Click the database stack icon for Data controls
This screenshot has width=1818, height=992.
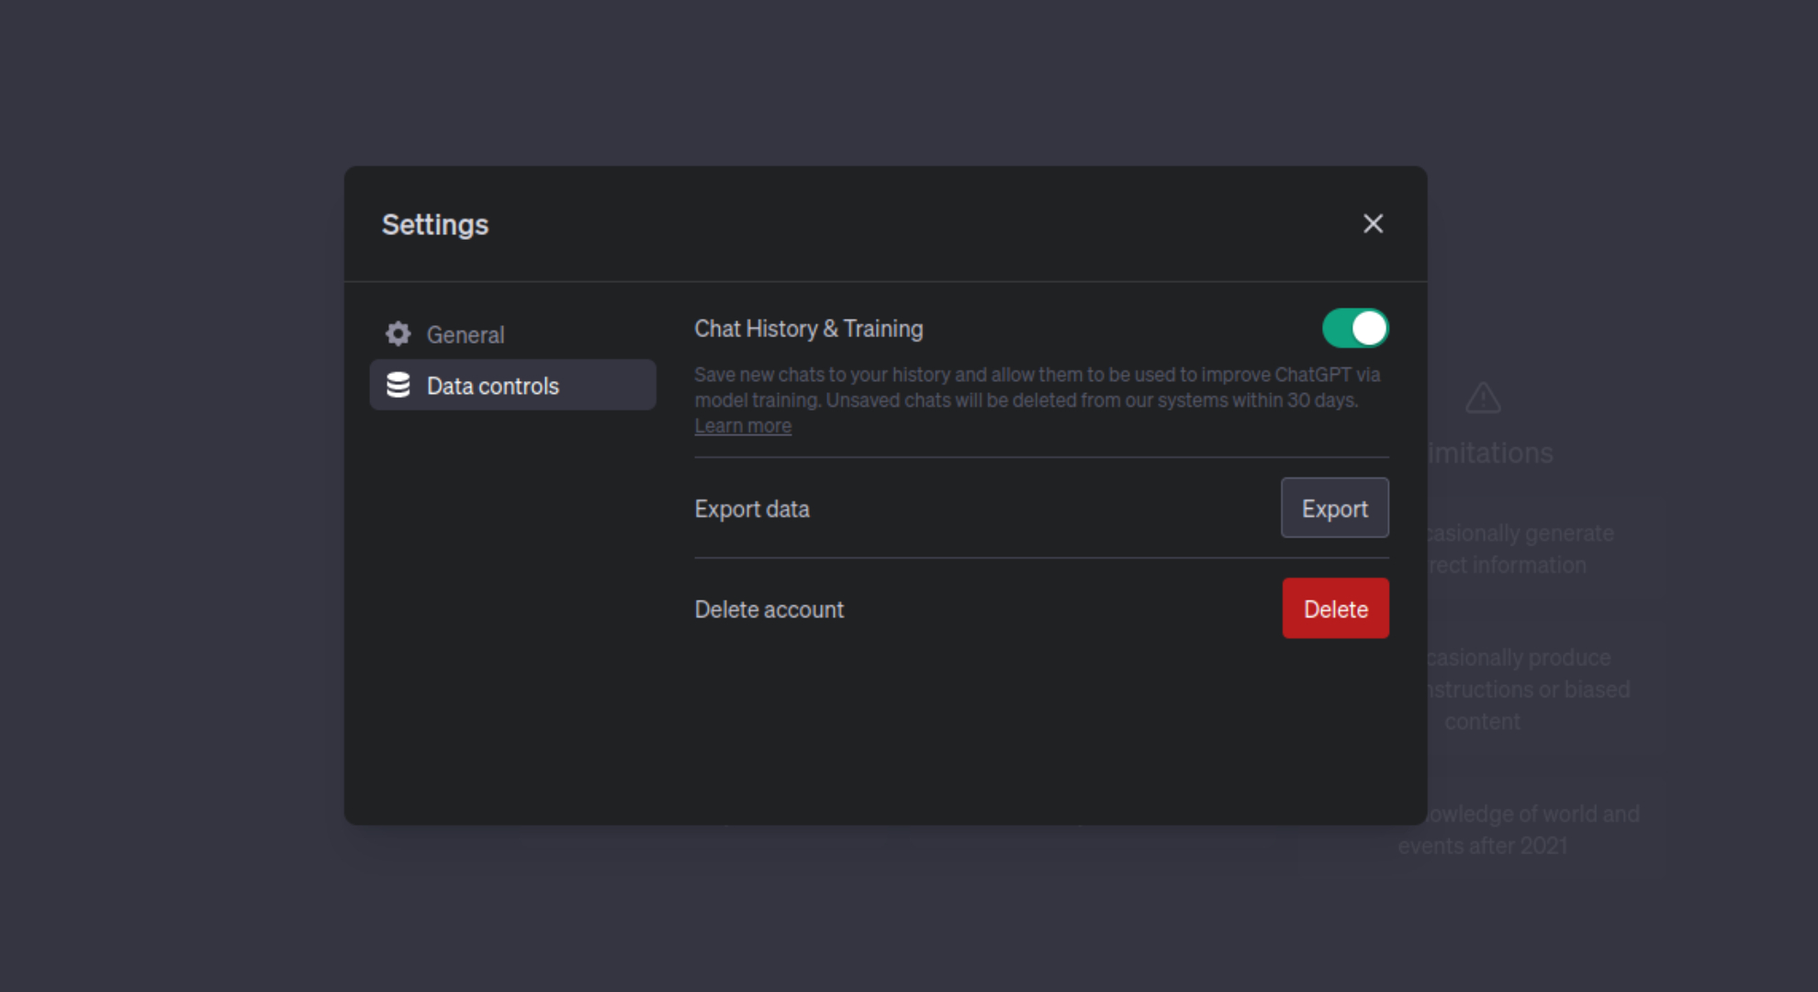(398, 385)
